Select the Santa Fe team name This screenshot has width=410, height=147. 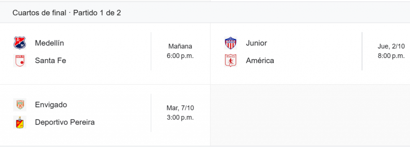point(50,61)
